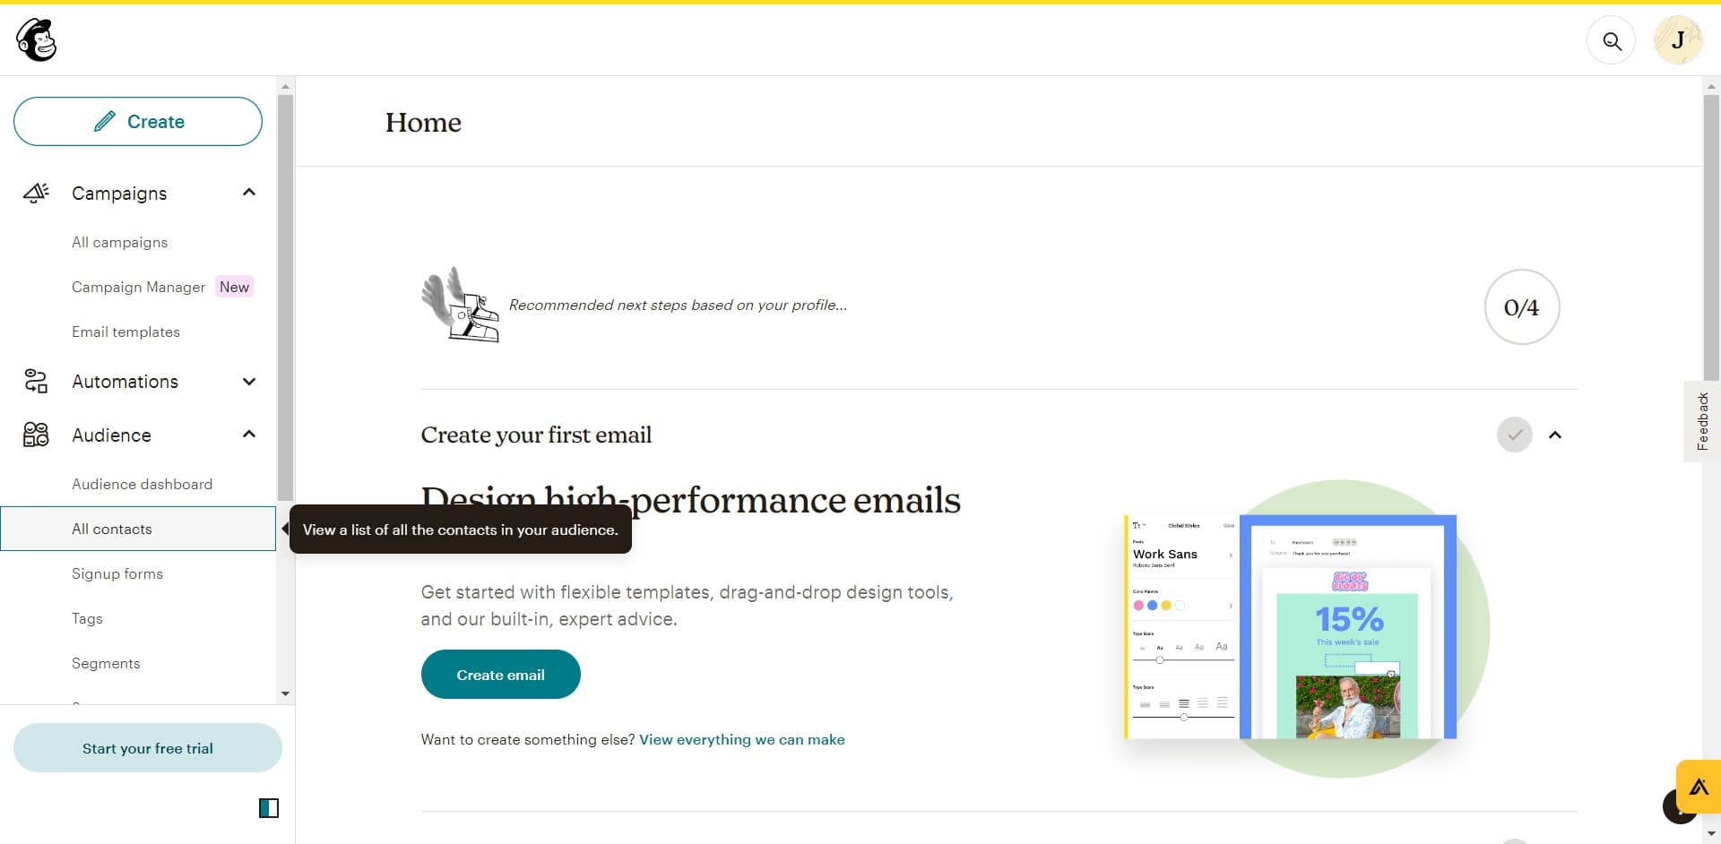This screenshot has width=1721, height=844.
Task: Click the 0/4 progress circle
Action: 1521,306
